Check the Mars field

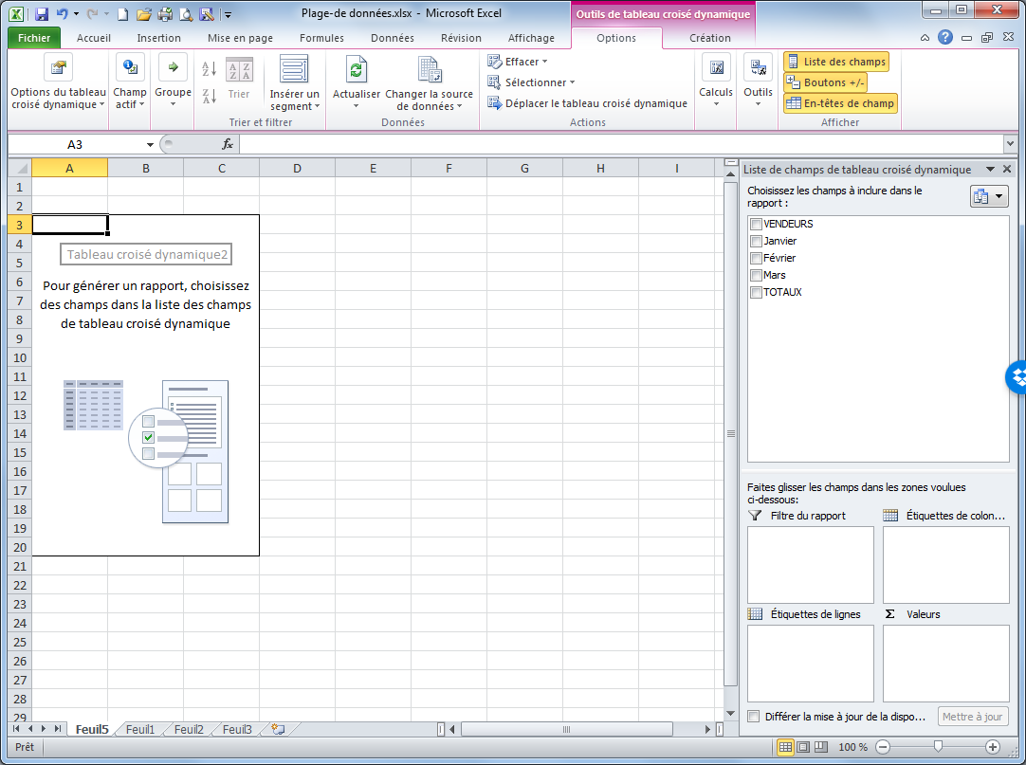point(756,275)
